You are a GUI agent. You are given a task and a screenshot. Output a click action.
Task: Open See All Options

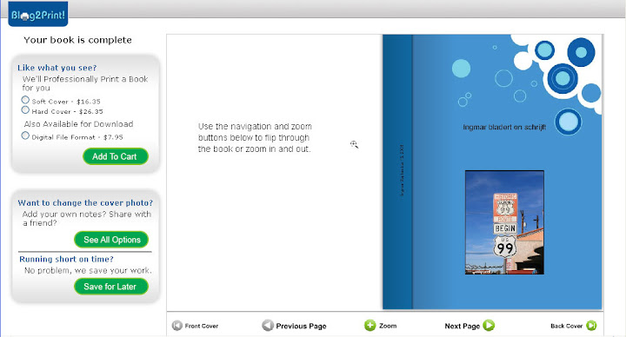pos(111,240)
